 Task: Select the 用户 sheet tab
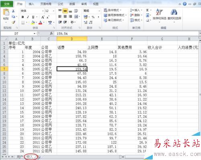(x=20, y=157)
